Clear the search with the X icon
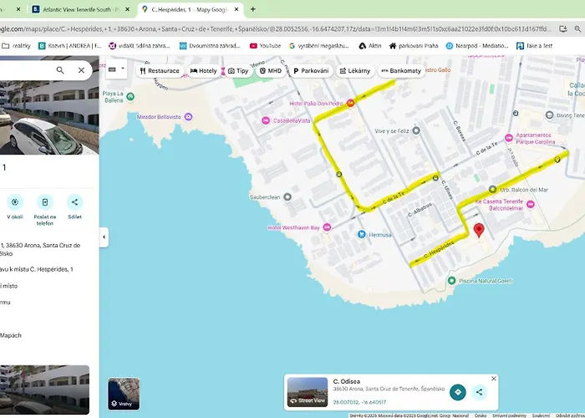The width and height of the screenshot is (585, 418). click(81, 70)
